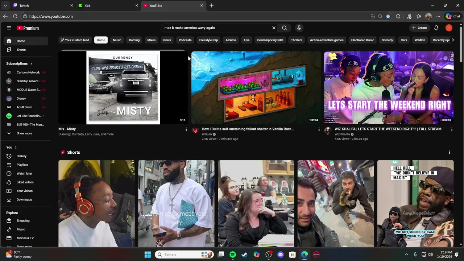Go back to previous page
The image size is (464, 261).
[x=5, y=16]
